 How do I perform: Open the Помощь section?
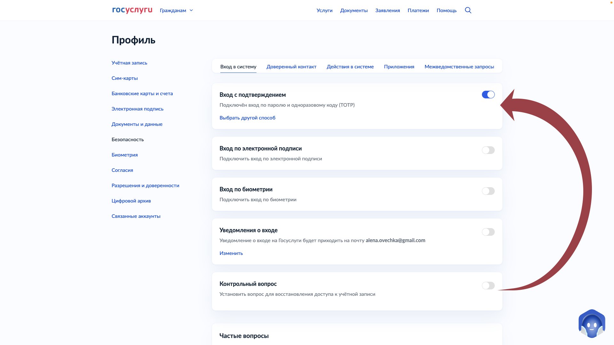446,10
